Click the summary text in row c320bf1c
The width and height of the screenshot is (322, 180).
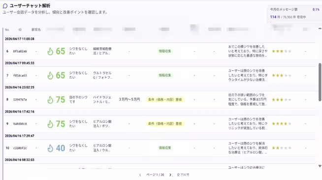(248, 148)
